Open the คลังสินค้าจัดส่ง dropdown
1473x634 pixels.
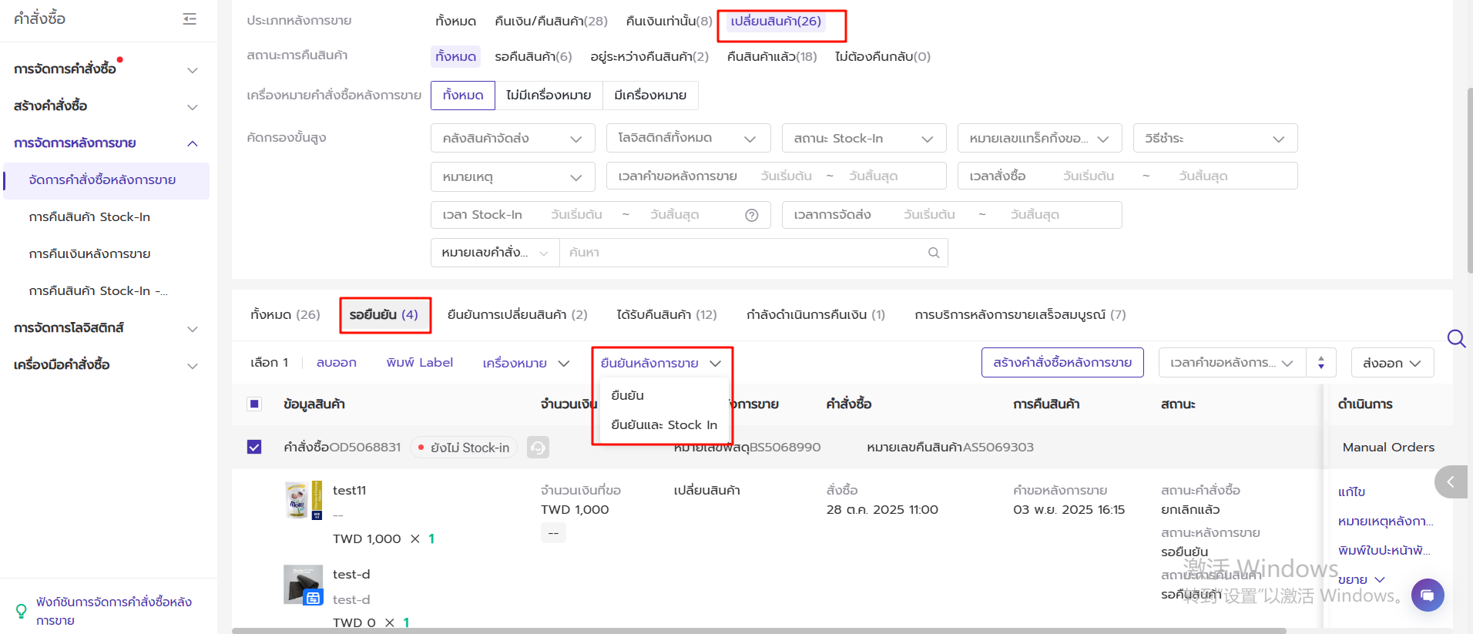[x=512, y=139]
